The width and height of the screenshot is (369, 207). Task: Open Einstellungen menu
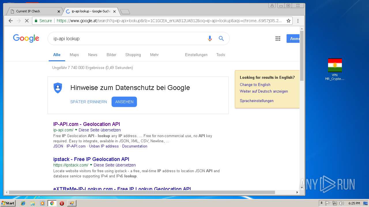(x=196, y=55)
